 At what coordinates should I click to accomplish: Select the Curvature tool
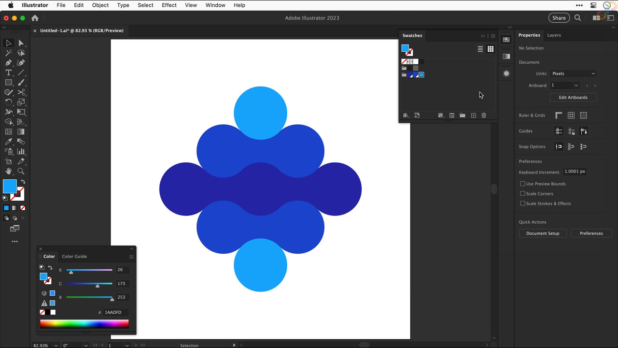[x=21, y=63]
